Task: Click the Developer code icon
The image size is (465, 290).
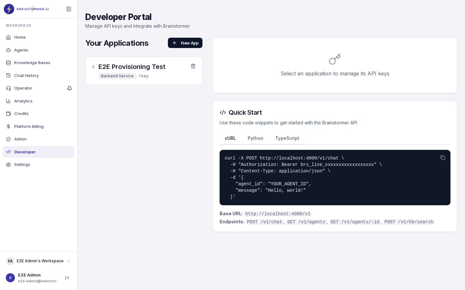Action: click(8, 152)
